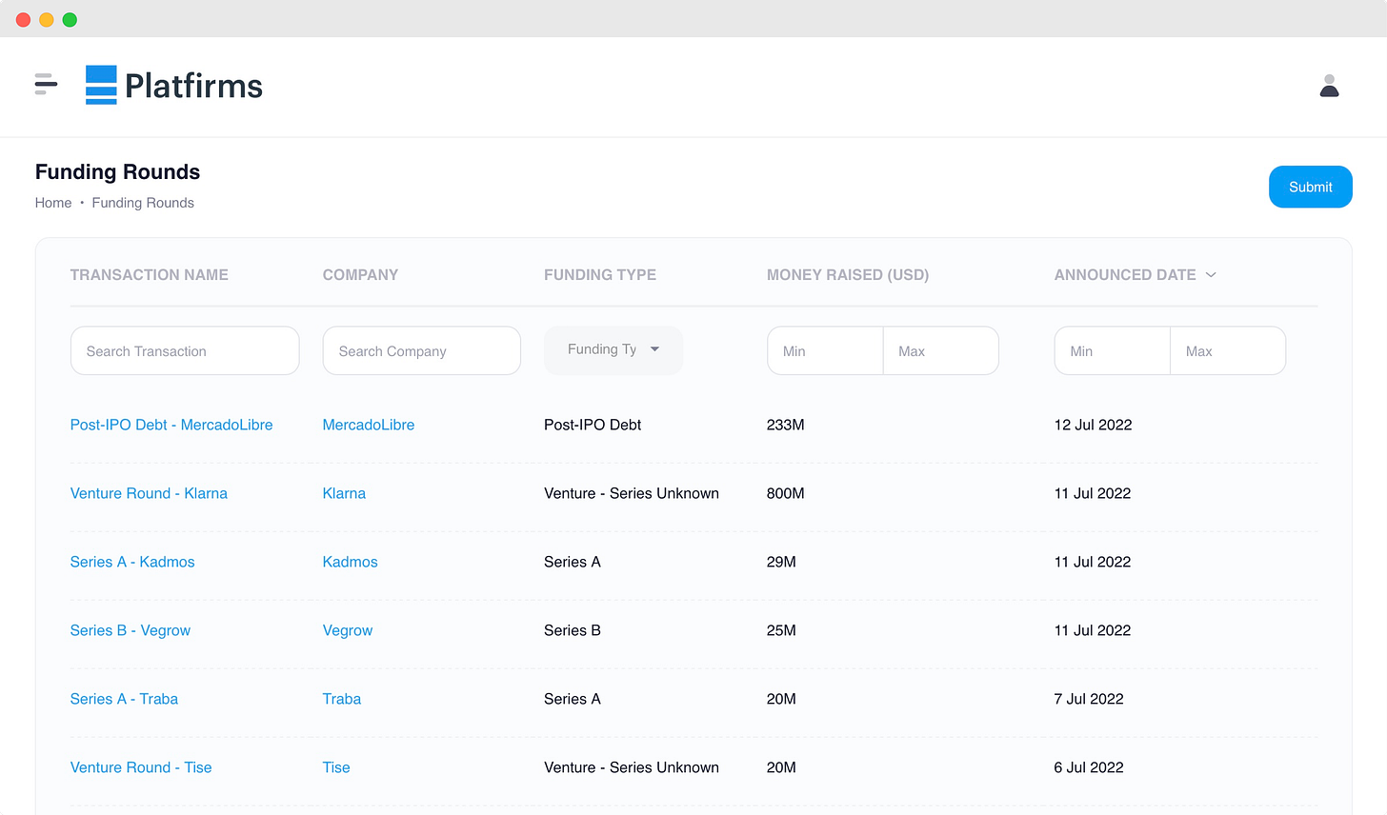
Task: Click the Funding Type column header
Action: pyautogui.click(x=600, y=274)
